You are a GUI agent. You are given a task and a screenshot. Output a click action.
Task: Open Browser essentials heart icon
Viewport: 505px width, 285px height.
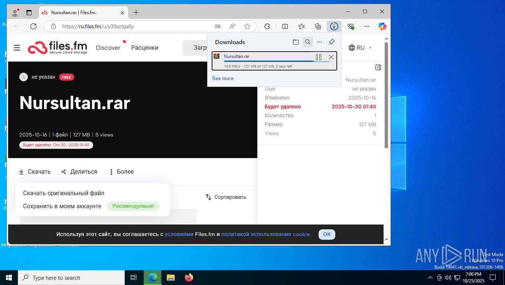click(351, 26)
